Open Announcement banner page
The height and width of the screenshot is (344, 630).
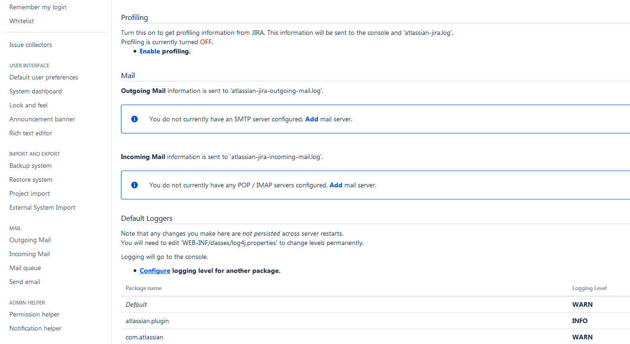coord(42,119)
